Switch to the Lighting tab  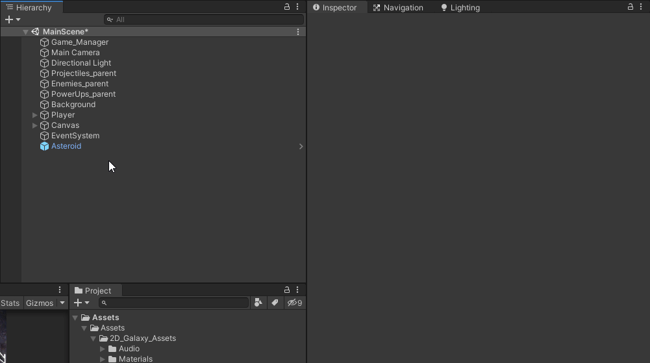pyautogui.click(x=460, y=7)
